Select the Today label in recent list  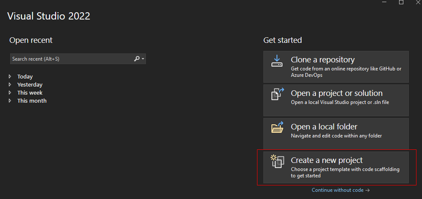(25, 76)
